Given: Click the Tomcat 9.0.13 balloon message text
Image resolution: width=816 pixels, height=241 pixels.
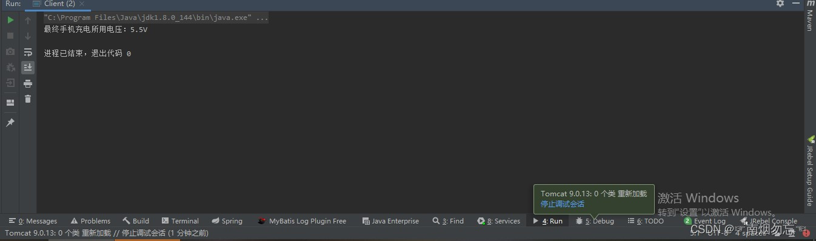Looking at the screenshot, I should coord(594,194).
